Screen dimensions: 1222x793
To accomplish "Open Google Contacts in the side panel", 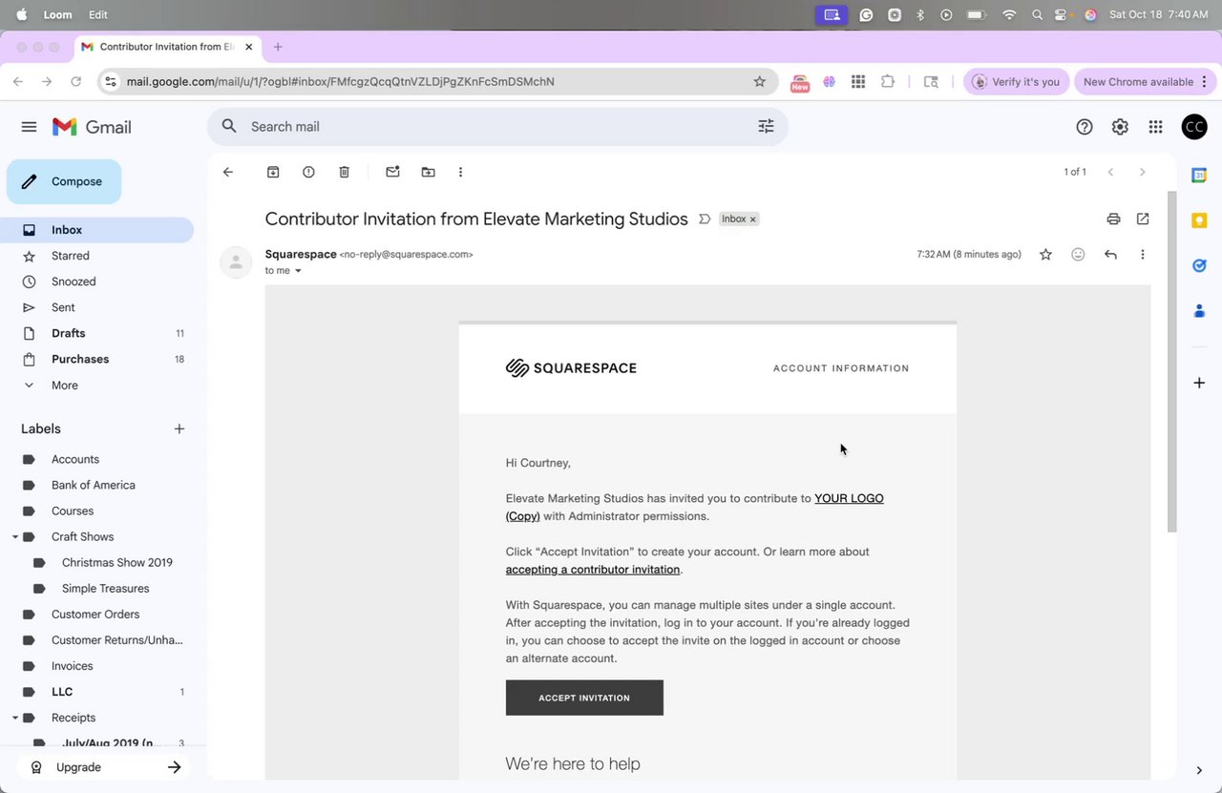I will (x=1199, y=311).
